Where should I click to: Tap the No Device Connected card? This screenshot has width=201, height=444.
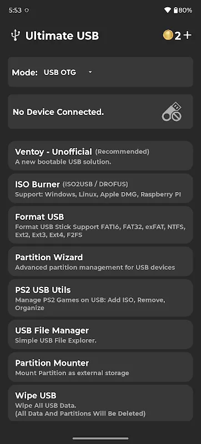100,112
